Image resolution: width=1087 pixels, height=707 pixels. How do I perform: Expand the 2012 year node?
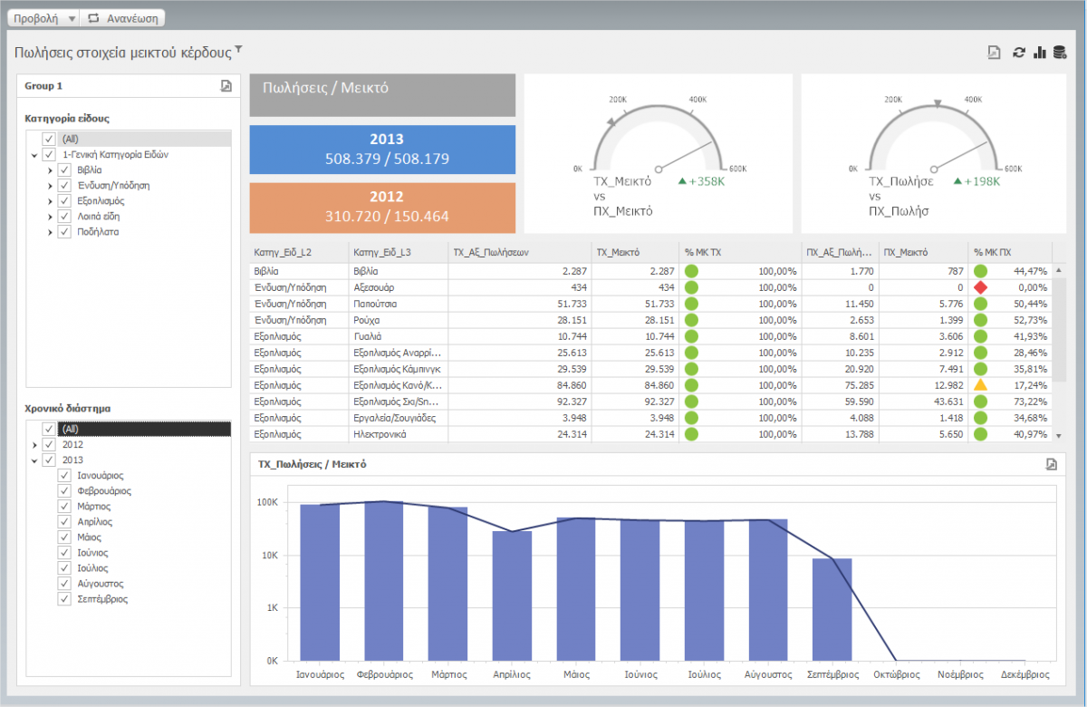coord(34,444)
